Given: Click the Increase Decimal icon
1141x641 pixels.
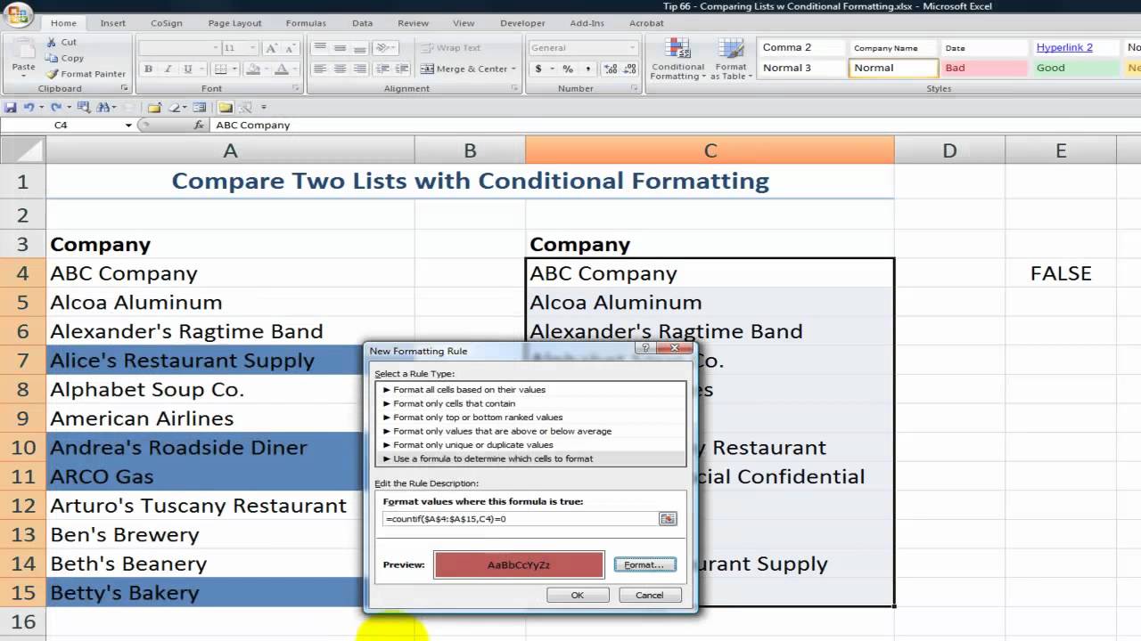Looking at the screenshot, I should (x=610, y=69).
